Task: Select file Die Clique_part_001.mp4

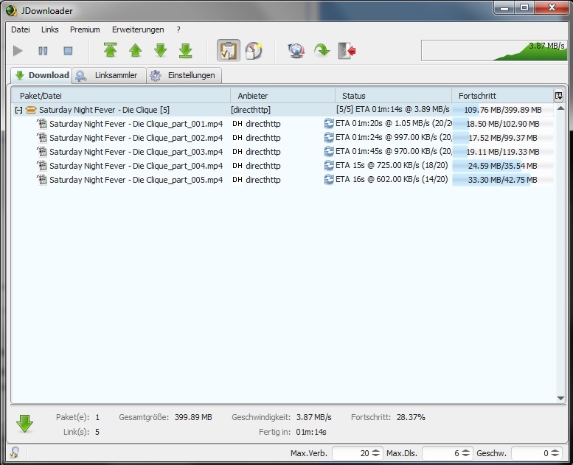Action: tap(136, 124)
